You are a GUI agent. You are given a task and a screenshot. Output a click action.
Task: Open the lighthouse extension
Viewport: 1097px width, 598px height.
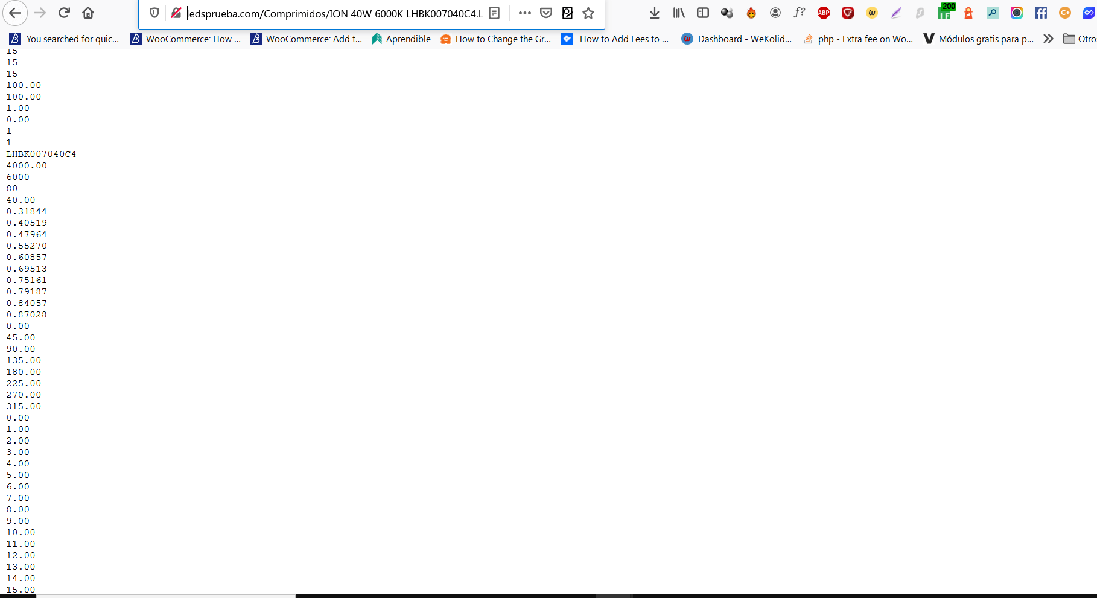(968, 13)
